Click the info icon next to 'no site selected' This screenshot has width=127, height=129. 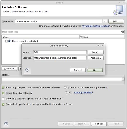10,41
